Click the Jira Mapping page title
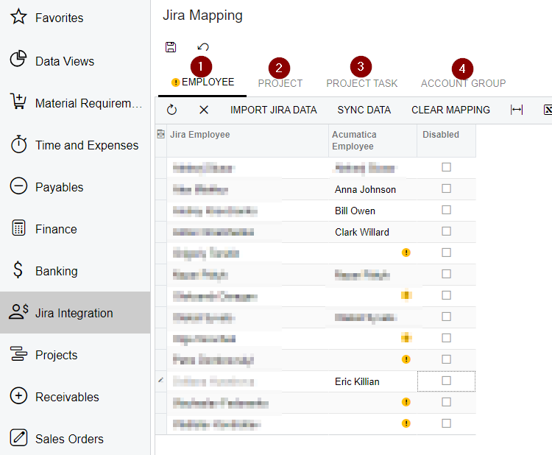Screen dimensions: 552x455 click(x=202, y=15)
